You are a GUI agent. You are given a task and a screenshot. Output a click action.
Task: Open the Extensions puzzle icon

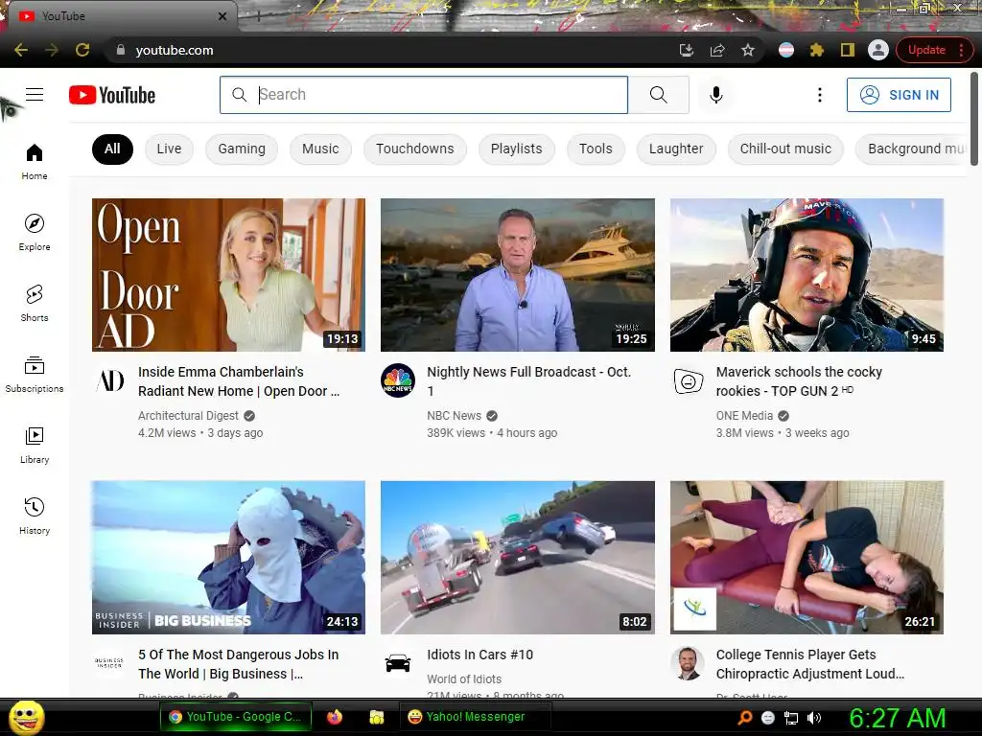pos(817,50)
